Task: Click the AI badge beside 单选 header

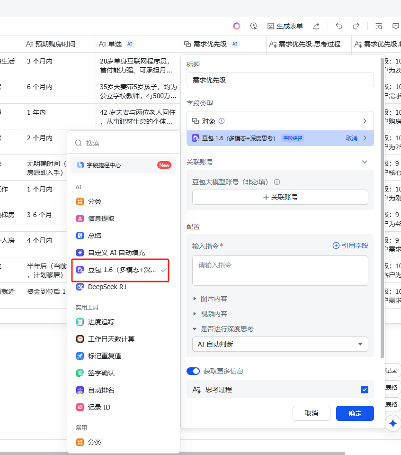Action: (x=130, y=44)
